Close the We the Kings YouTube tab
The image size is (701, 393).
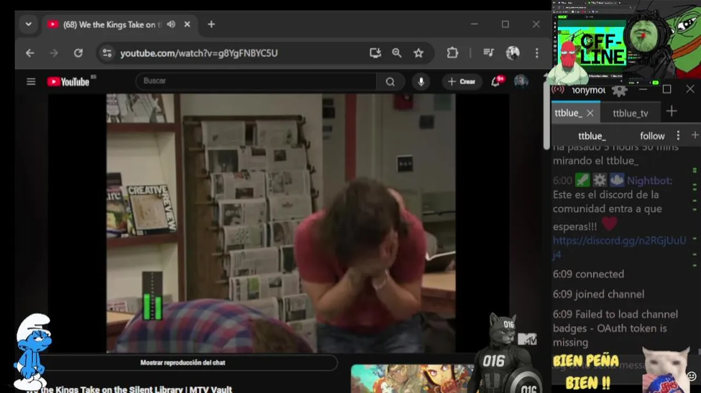click(x=187, y=25)
